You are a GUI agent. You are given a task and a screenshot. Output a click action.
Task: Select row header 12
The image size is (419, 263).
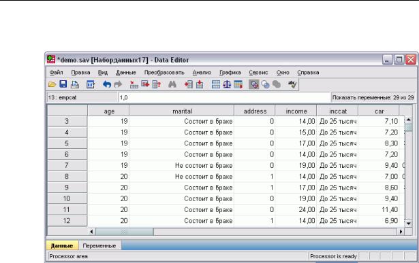pyautogui.click(x=67, y=221)
